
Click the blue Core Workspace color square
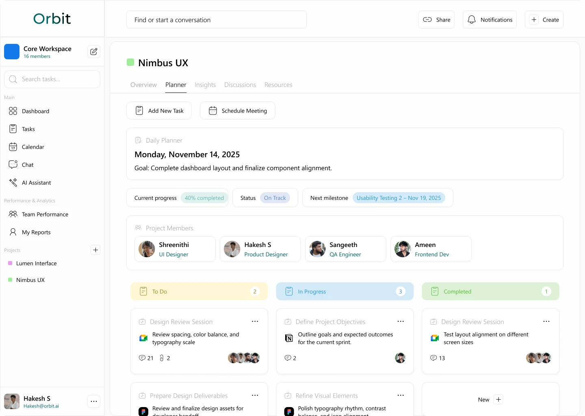tap(12, 52)
